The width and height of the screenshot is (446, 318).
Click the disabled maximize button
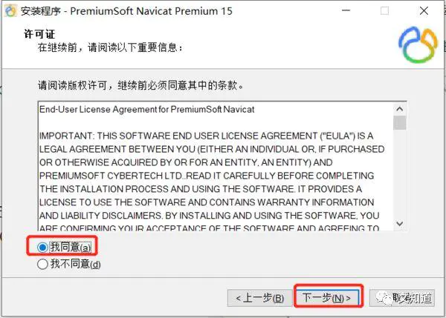384,11
